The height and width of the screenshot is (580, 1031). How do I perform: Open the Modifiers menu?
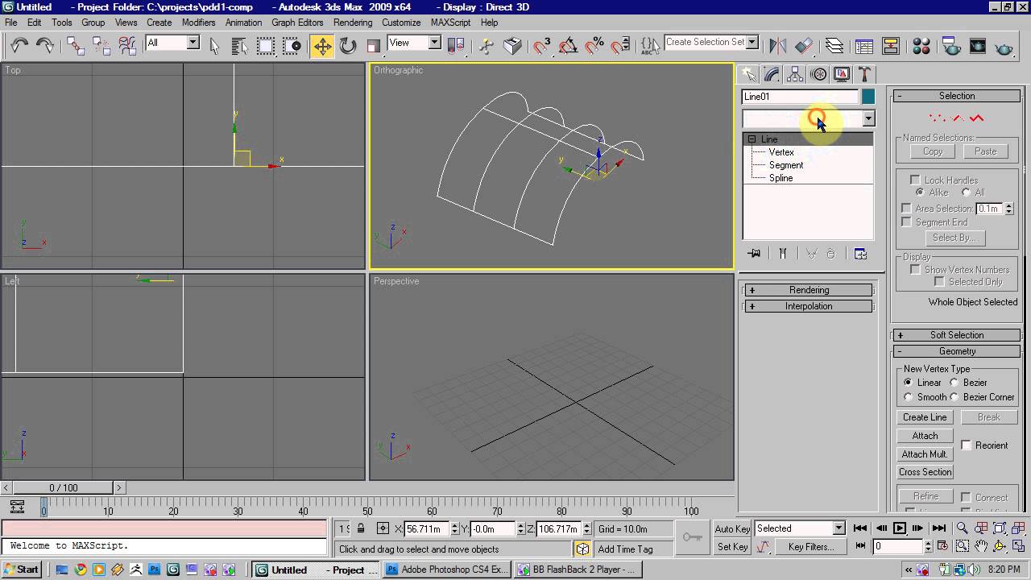click(197, 23)
